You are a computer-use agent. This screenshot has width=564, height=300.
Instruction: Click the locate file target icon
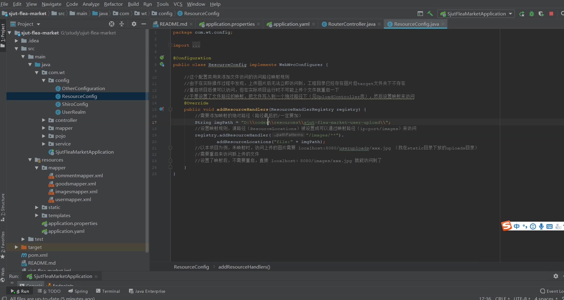pyautogui.click(x=112, y=24)
